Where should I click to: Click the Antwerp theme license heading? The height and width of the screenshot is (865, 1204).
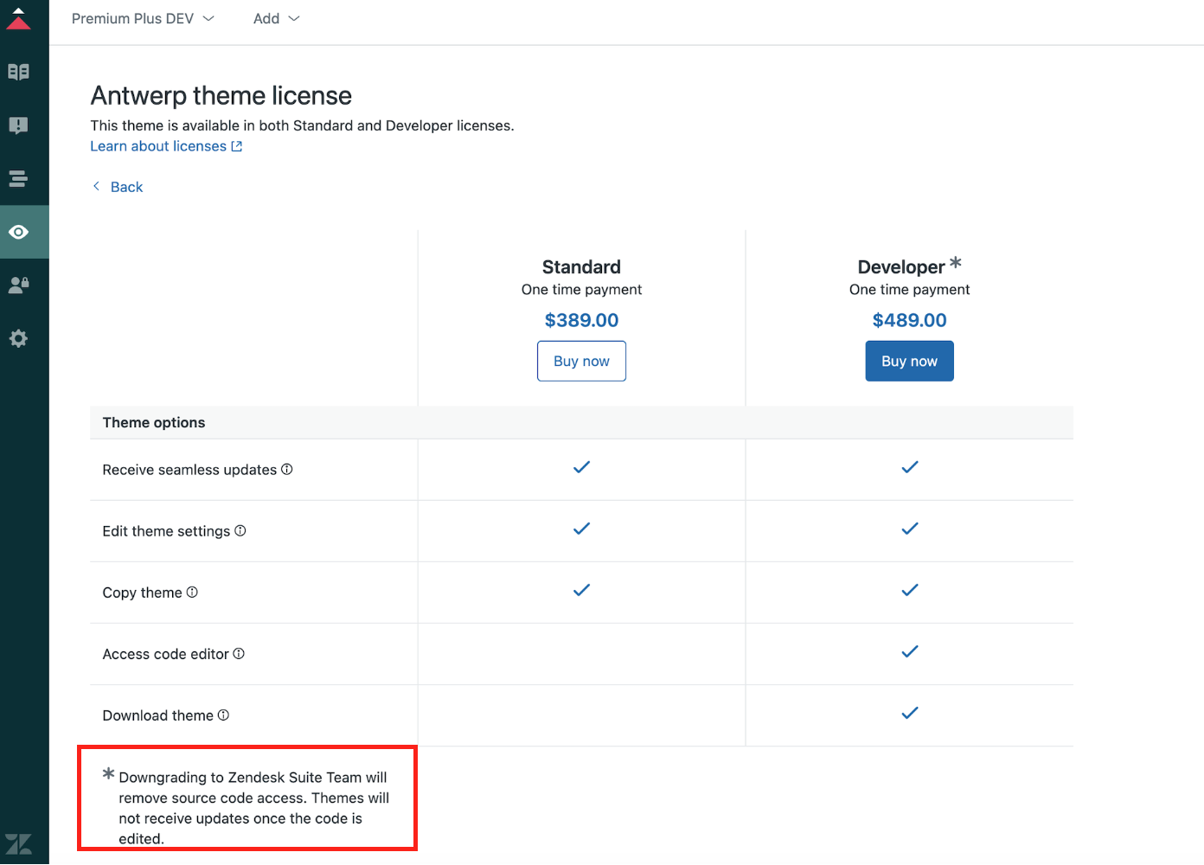[221, 95]
